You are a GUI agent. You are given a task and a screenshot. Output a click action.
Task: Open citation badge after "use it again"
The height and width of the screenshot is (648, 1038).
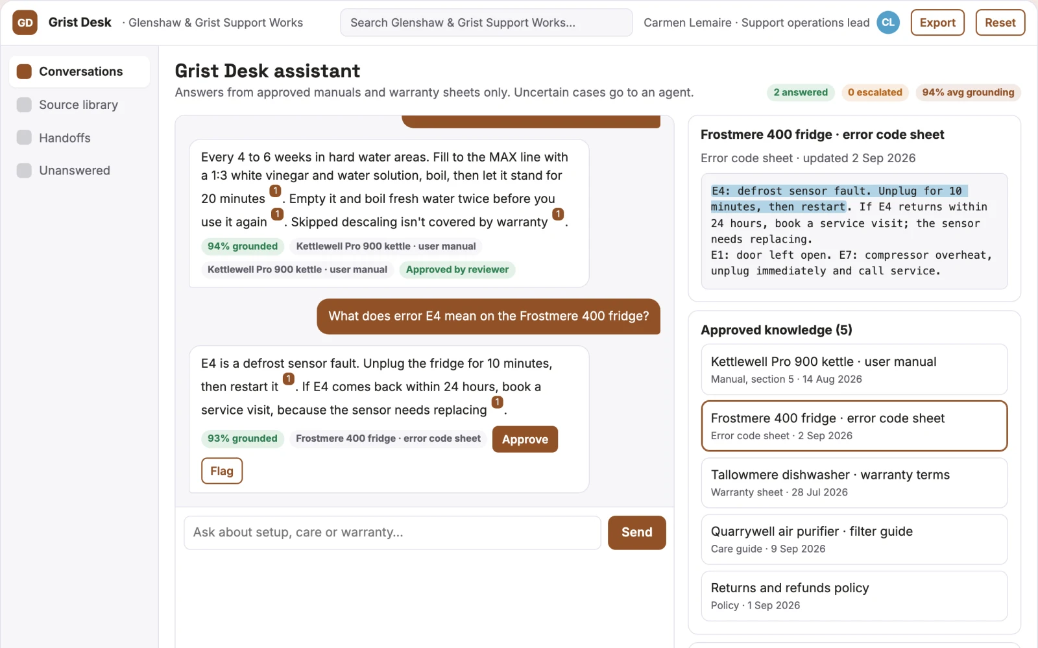pyautogui.click(x=277, y=214)
